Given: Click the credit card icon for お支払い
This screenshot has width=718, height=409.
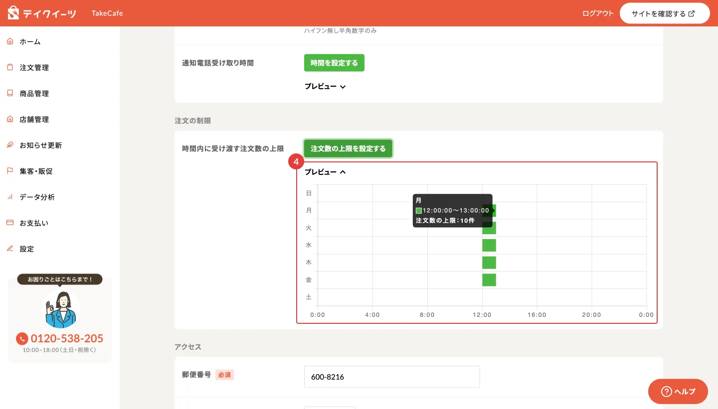Looking at the screenshot, I should 10,223.
